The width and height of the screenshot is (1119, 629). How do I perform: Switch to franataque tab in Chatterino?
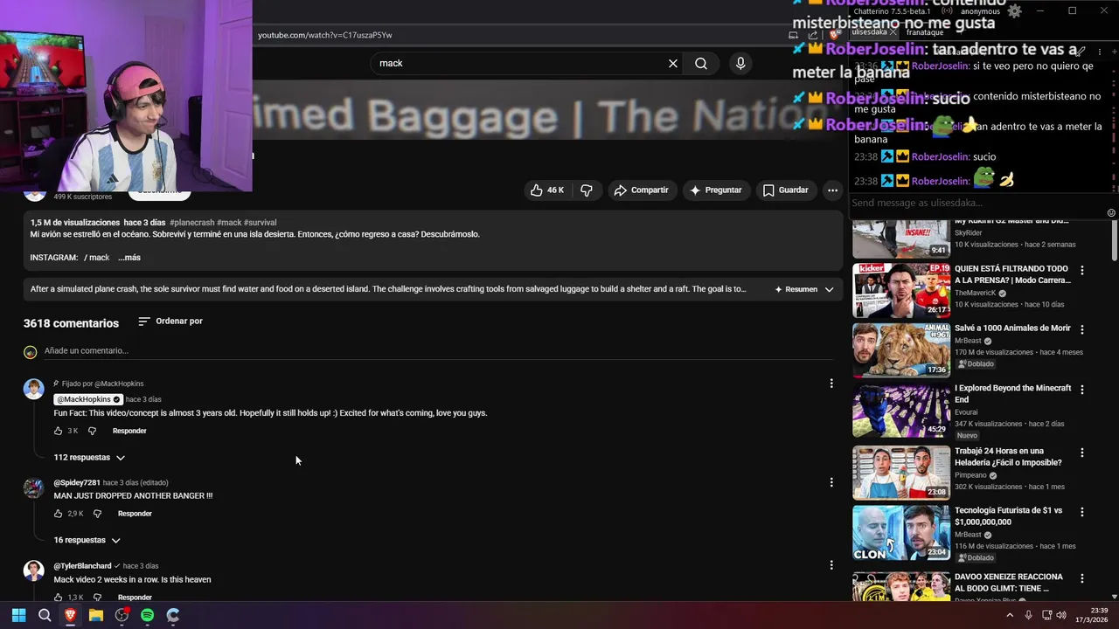(924, 32)
